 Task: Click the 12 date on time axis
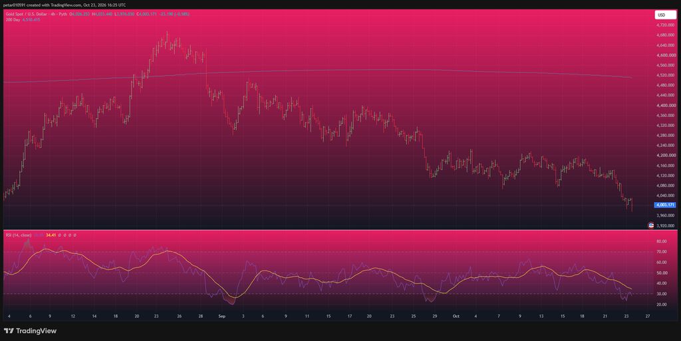[73, 316]
